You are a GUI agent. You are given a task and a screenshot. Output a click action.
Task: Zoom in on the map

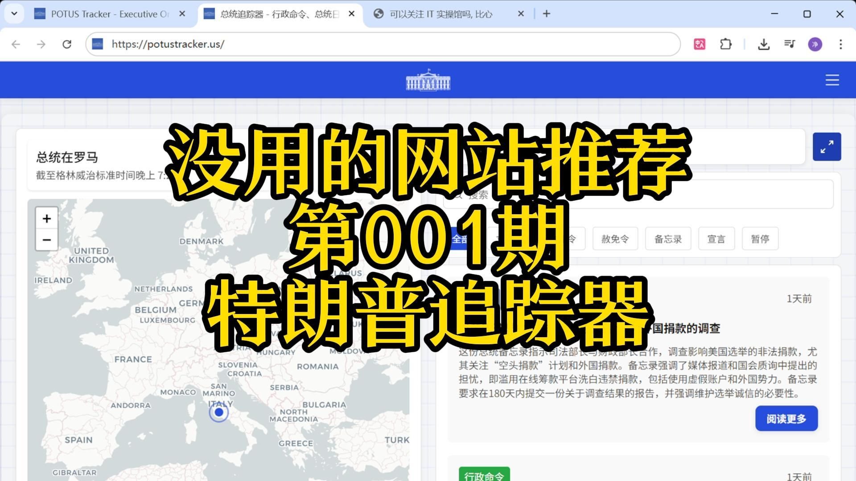point(46,219)
